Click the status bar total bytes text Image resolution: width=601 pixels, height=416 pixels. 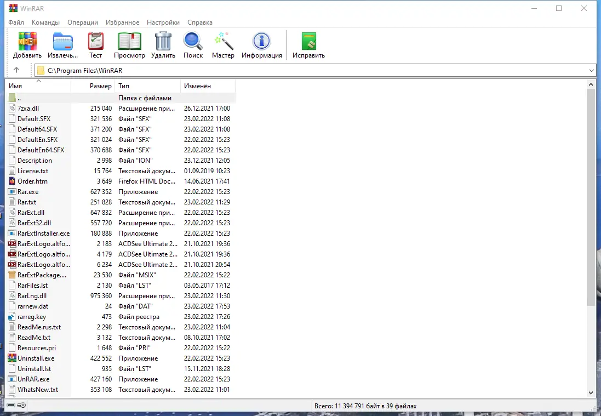click(x=365, y=406)
